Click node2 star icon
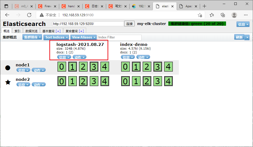Screen dimensions: 253x147 pos(8,82)
